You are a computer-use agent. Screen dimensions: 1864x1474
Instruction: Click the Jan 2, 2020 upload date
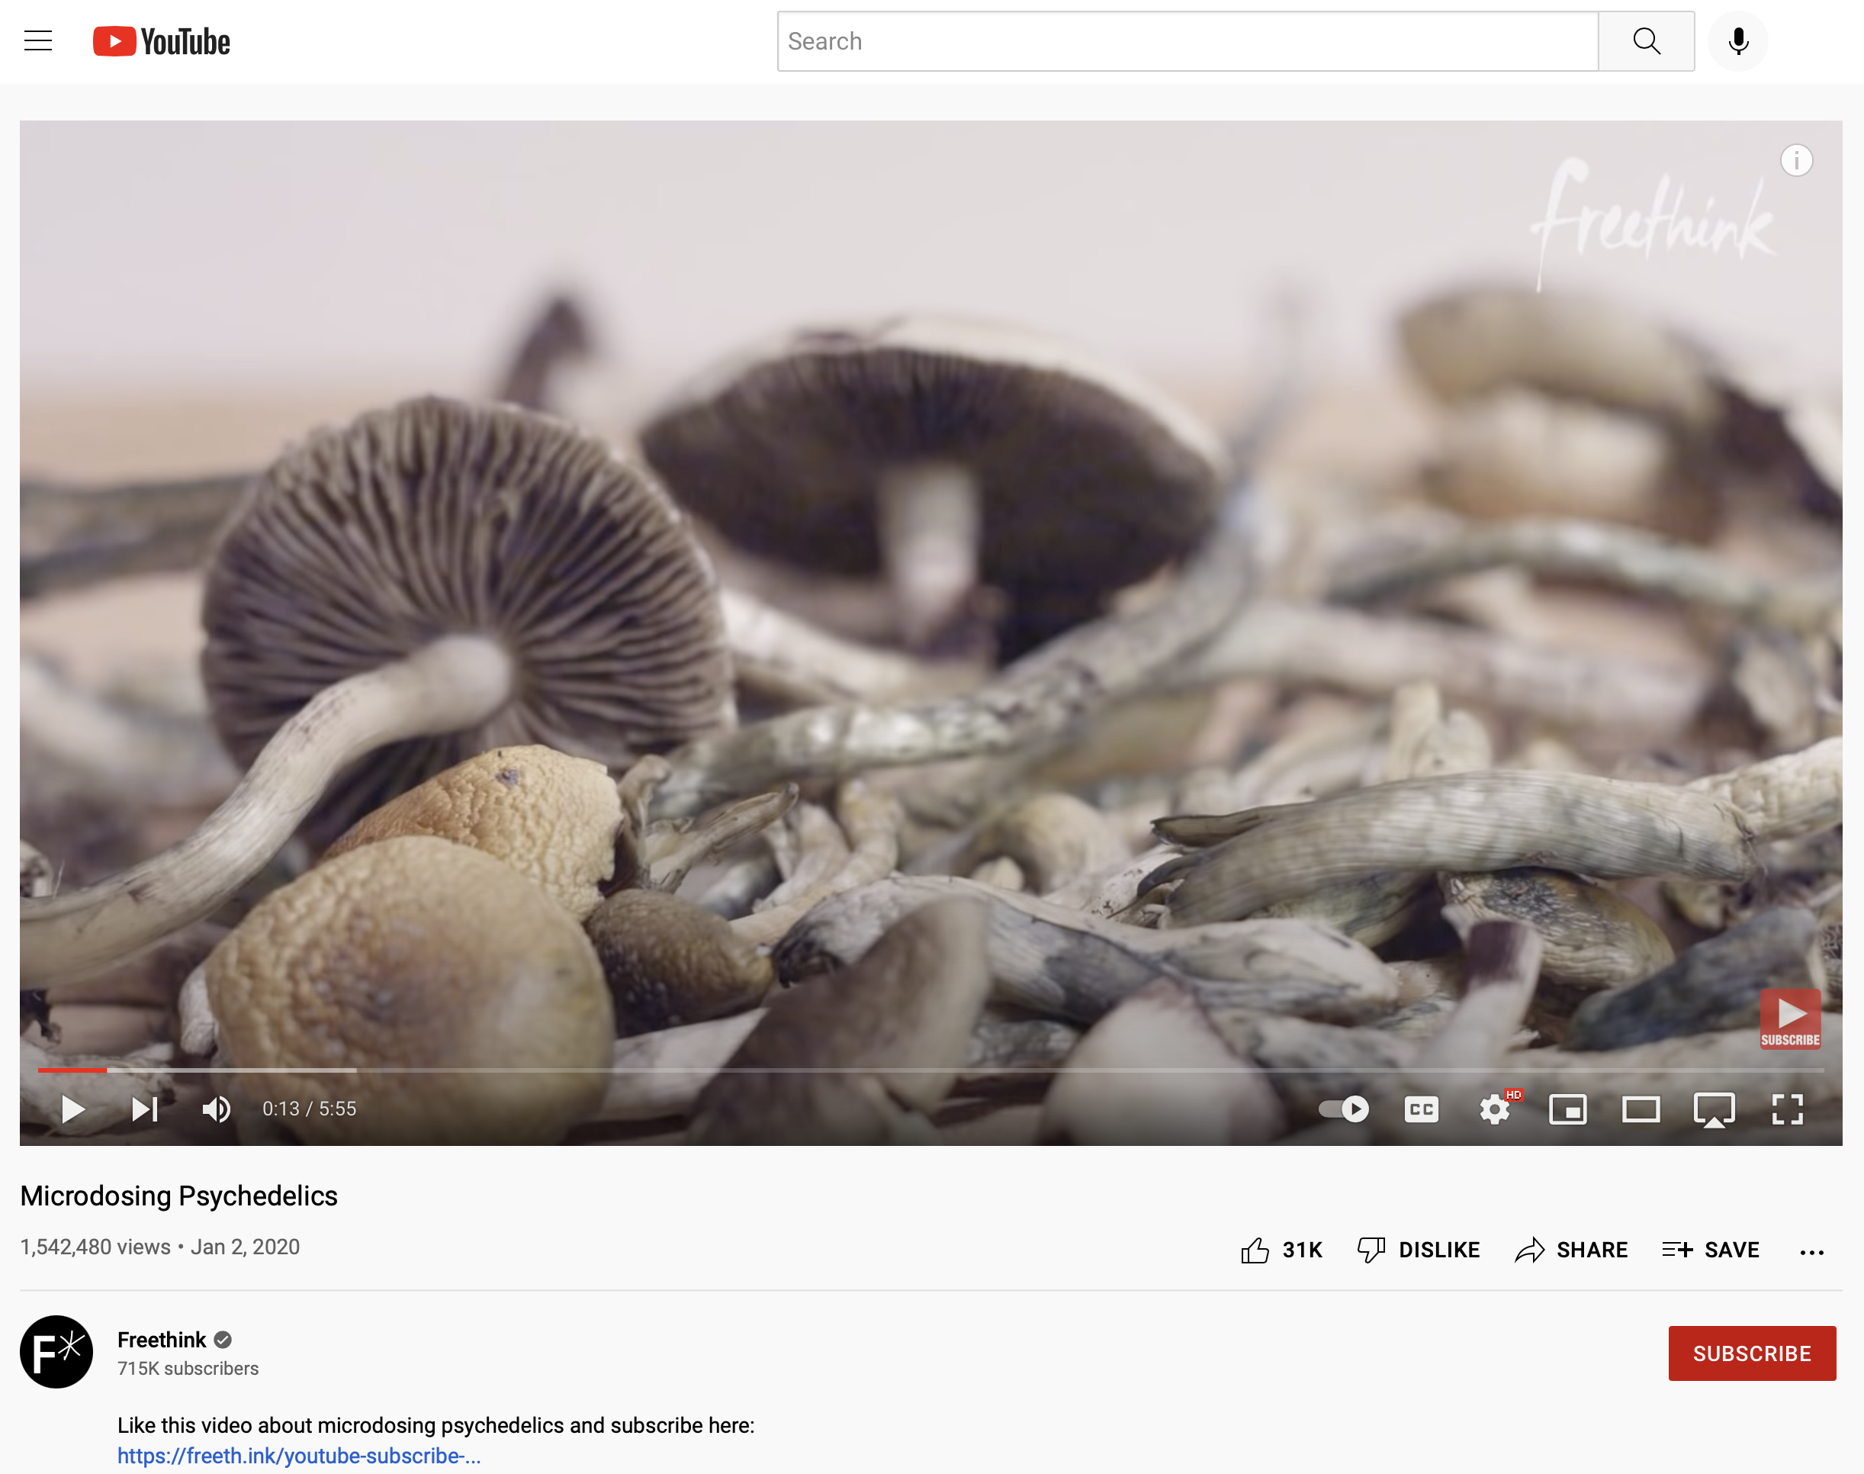[x=245, y=1247]
